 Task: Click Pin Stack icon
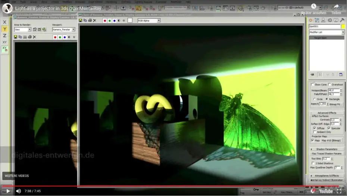(312, 74)
